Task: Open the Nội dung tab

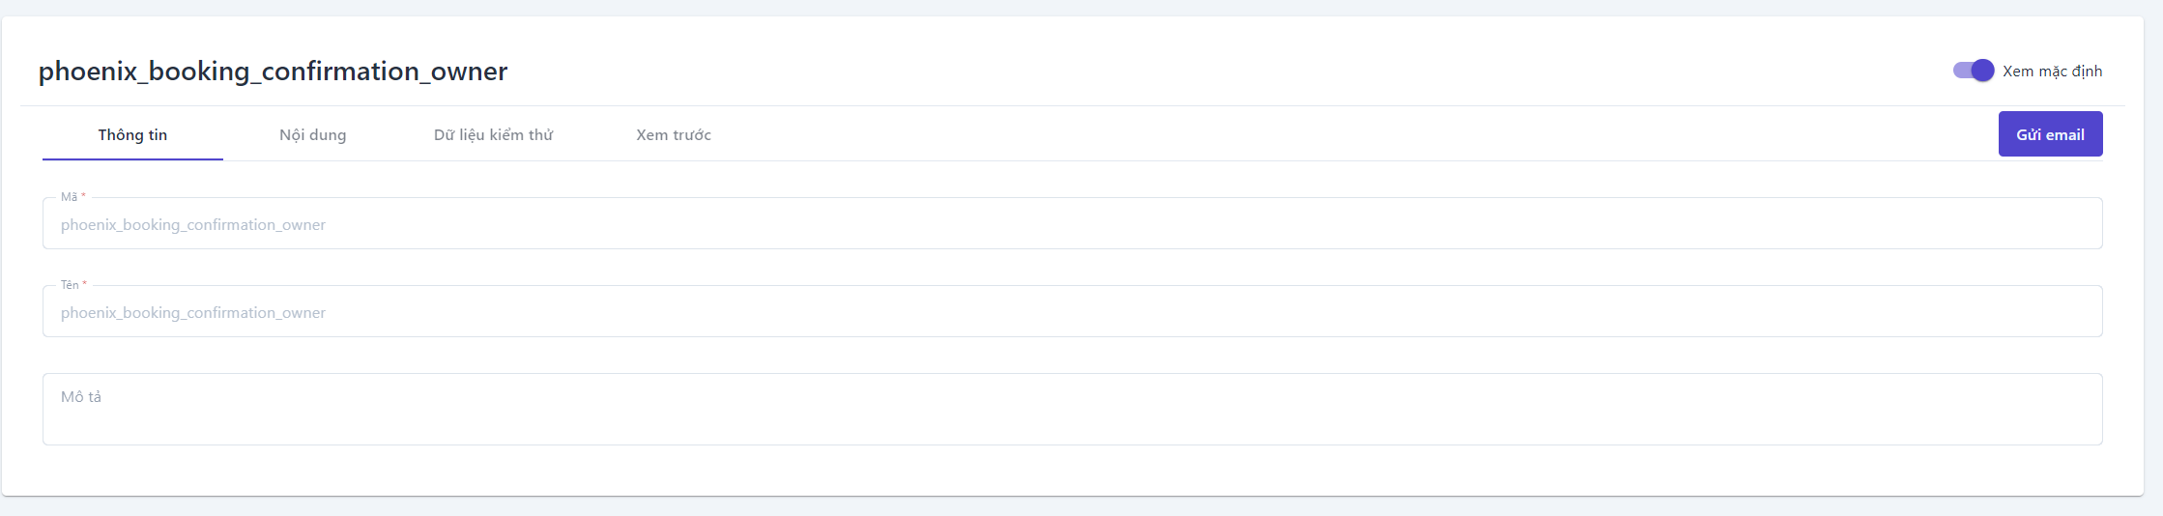Action: (x=312, y=135)
